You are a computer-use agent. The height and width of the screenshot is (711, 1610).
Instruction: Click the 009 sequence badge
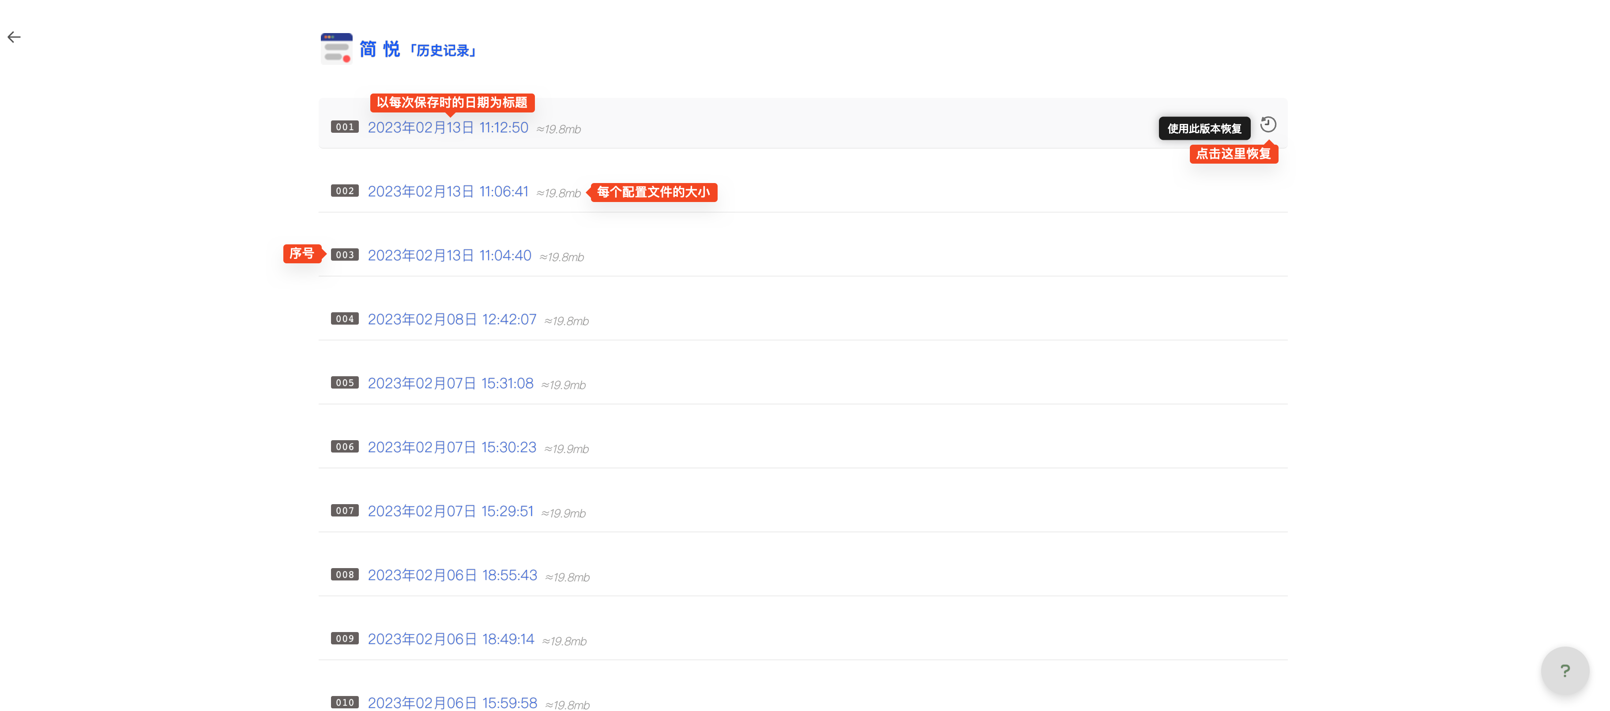coord(345,639)
